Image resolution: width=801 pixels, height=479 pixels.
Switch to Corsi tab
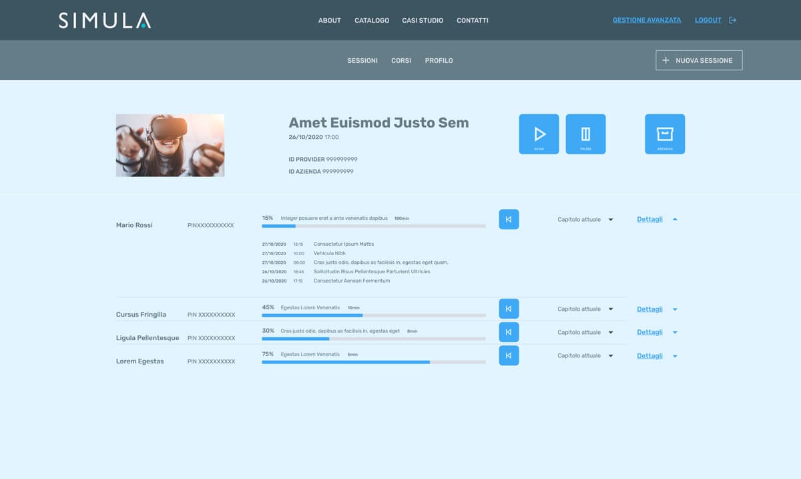(x=401, y=60)
